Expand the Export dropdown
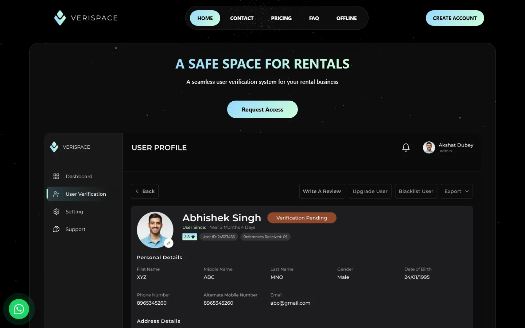This screenshot has width=525, height=328. 457,191
